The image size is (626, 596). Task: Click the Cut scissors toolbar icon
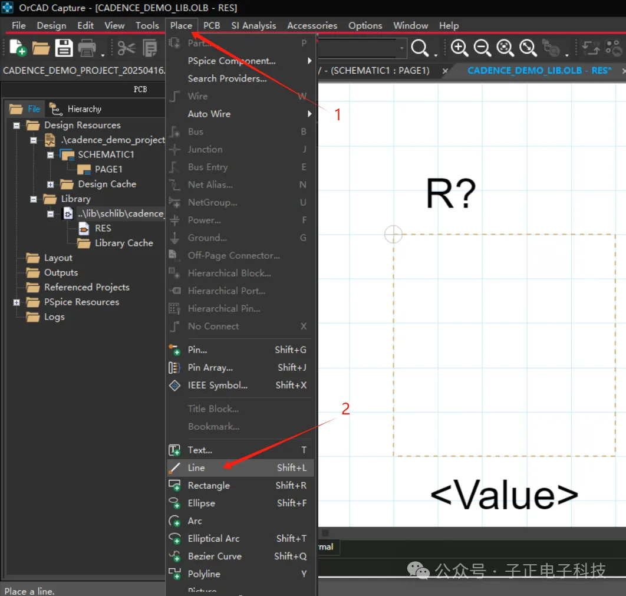[127, 48]
